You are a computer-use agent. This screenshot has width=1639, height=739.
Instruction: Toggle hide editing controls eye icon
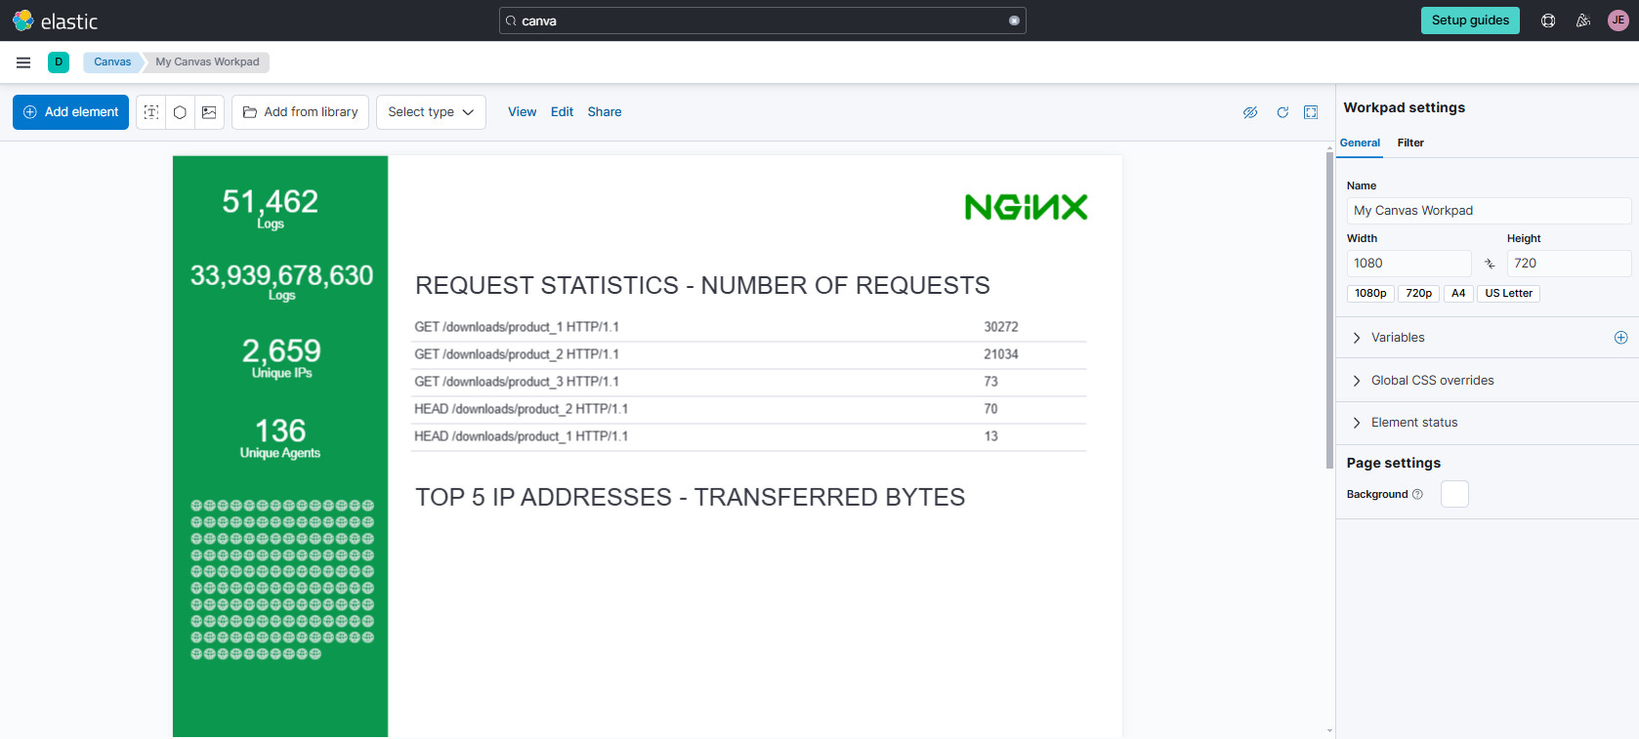(1250, 112)
